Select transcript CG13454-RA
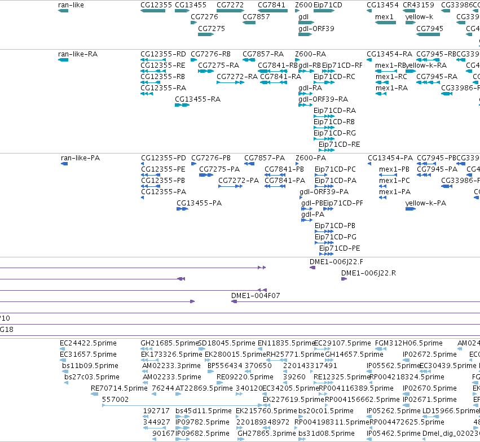Screen dimensions: 480x442 [369, 60]
